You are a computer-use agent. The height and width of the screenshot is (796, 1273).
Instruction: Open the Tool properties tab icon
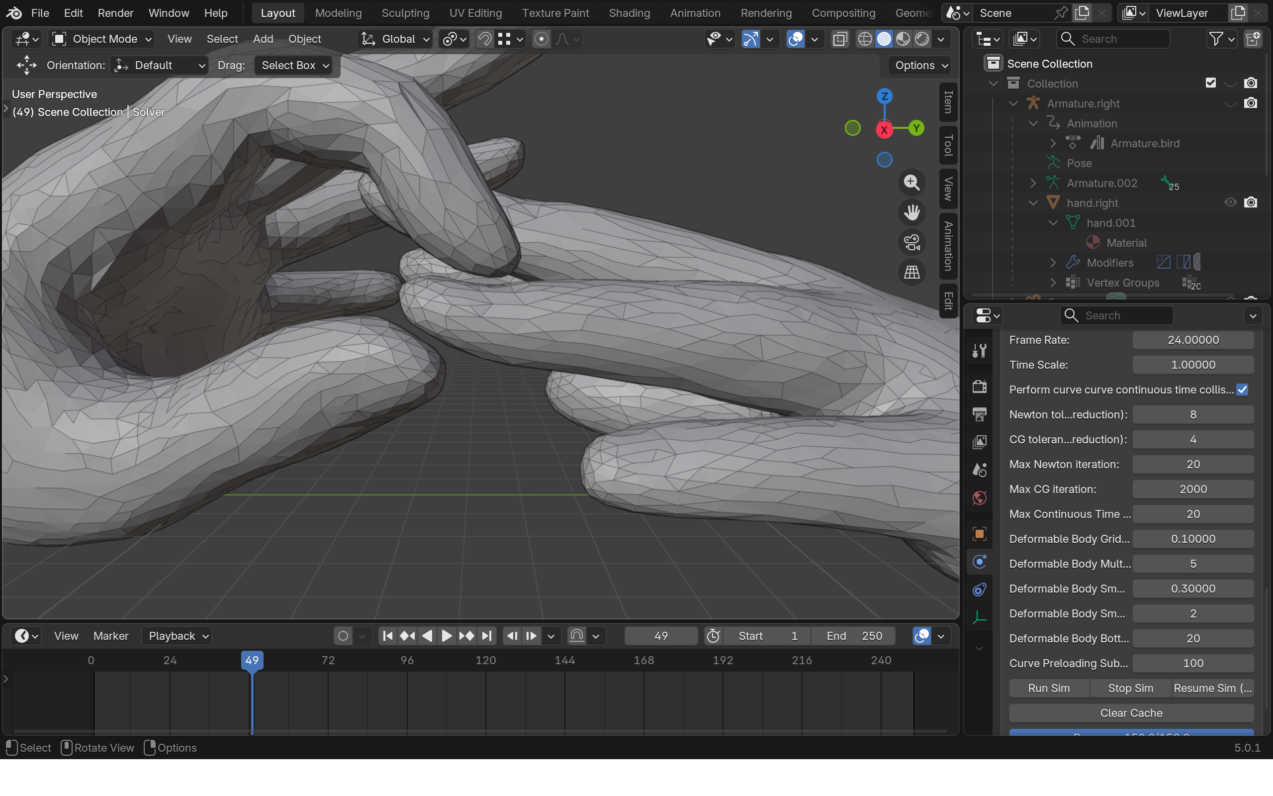click(980, 351)
